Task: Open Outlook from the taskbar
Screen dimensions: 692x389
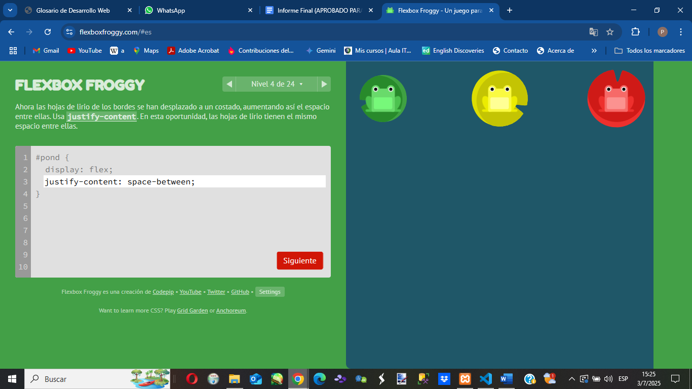Action: pos(255,379)
